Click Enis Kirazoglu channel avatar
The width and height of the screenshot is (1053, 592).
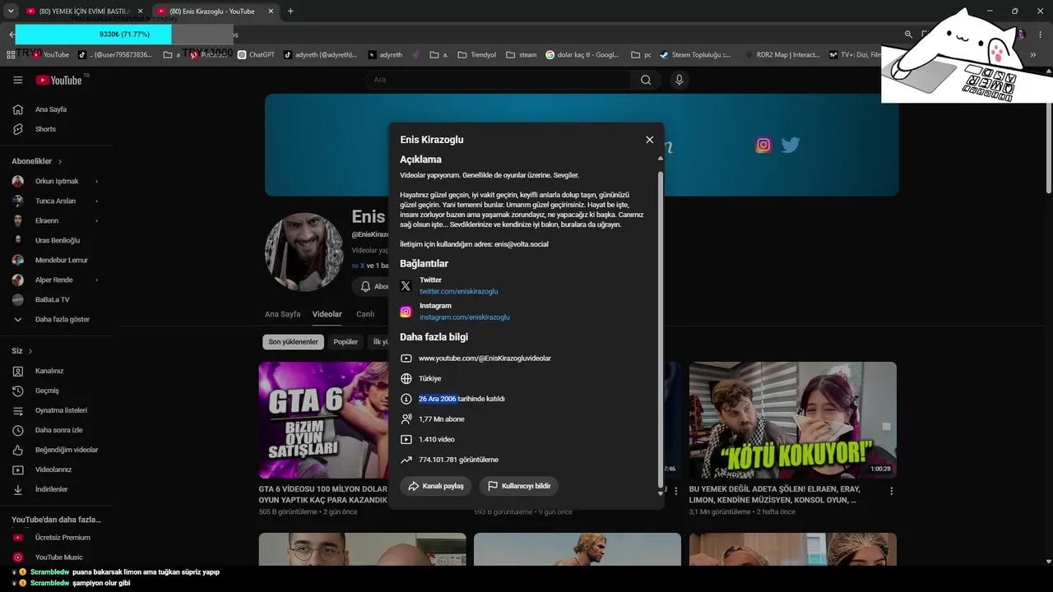click(x=304, y=252)
